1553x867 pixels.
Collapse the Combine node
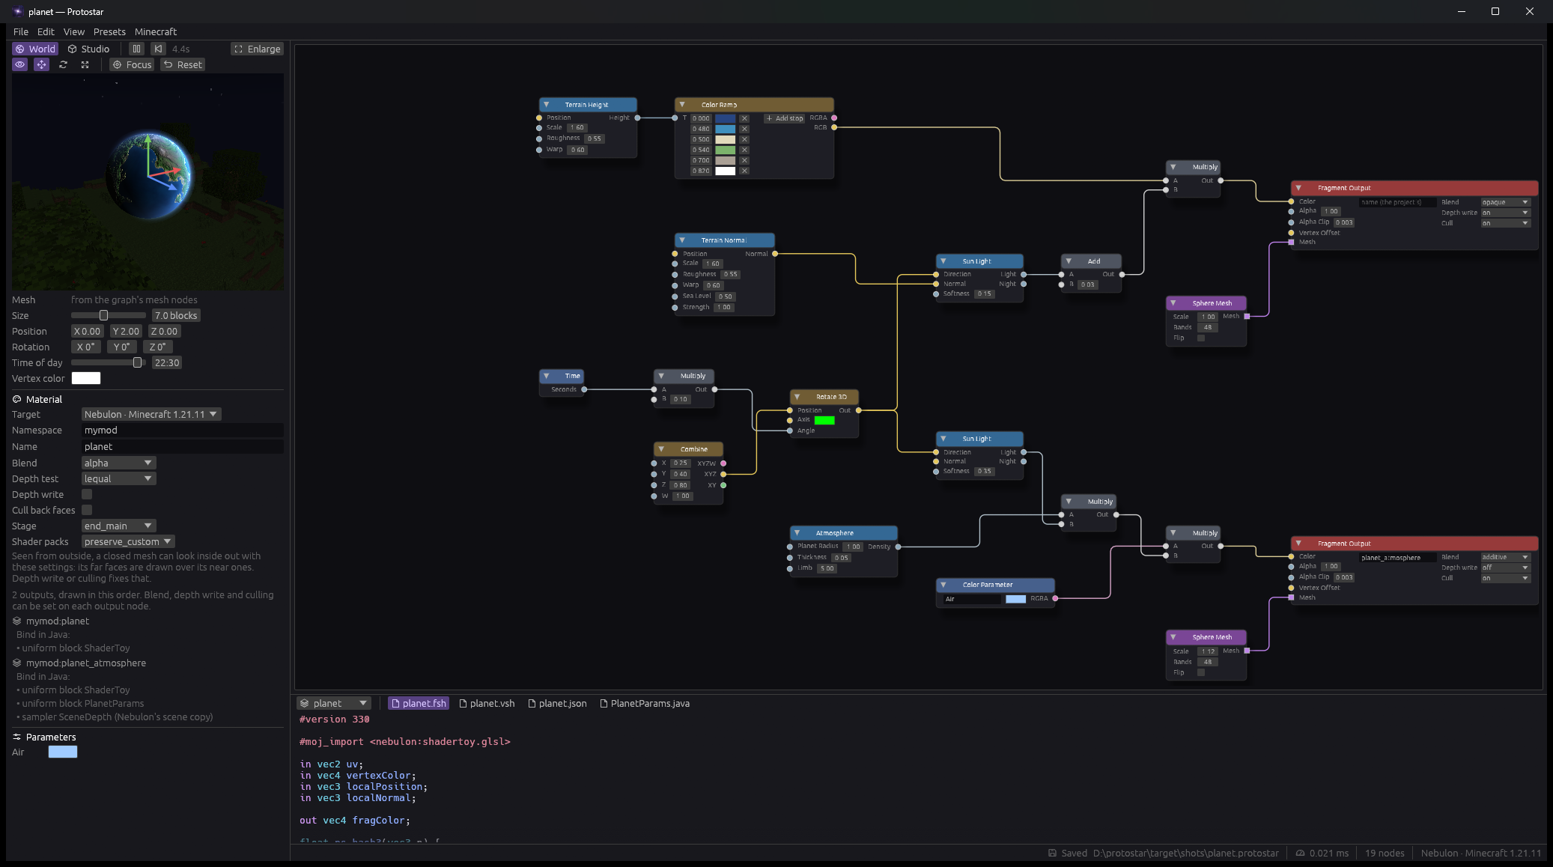(x=661, y=449)
